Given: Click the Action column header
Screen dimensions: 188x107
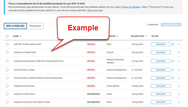Looking at the screenshot, I should pos(155,36).
